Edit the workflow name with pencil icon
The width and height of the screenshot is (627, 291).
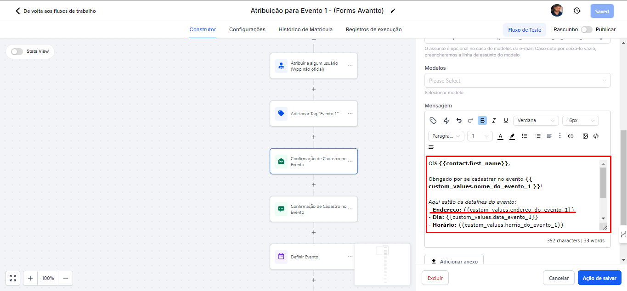pos(393,11)
